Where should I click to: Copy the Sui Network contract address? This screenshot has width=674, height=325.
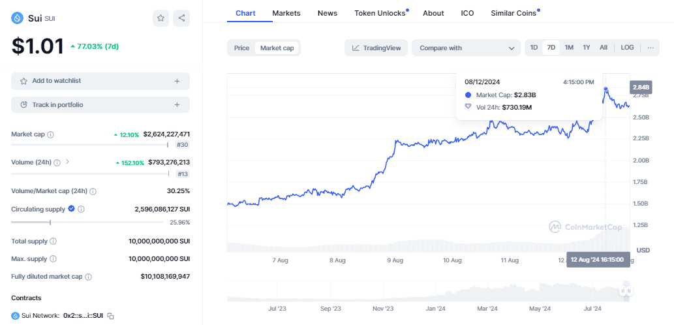(x=110, y=316)
